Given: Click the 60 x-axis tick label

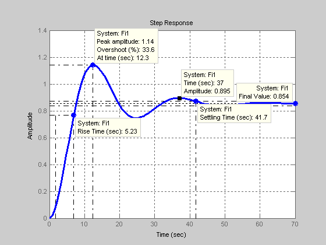Looking at the screenshot, I should 259,224.
